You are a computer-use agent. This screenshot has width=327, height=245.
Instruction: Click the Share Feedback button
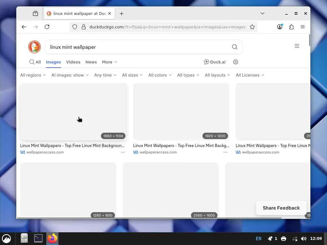281,208
